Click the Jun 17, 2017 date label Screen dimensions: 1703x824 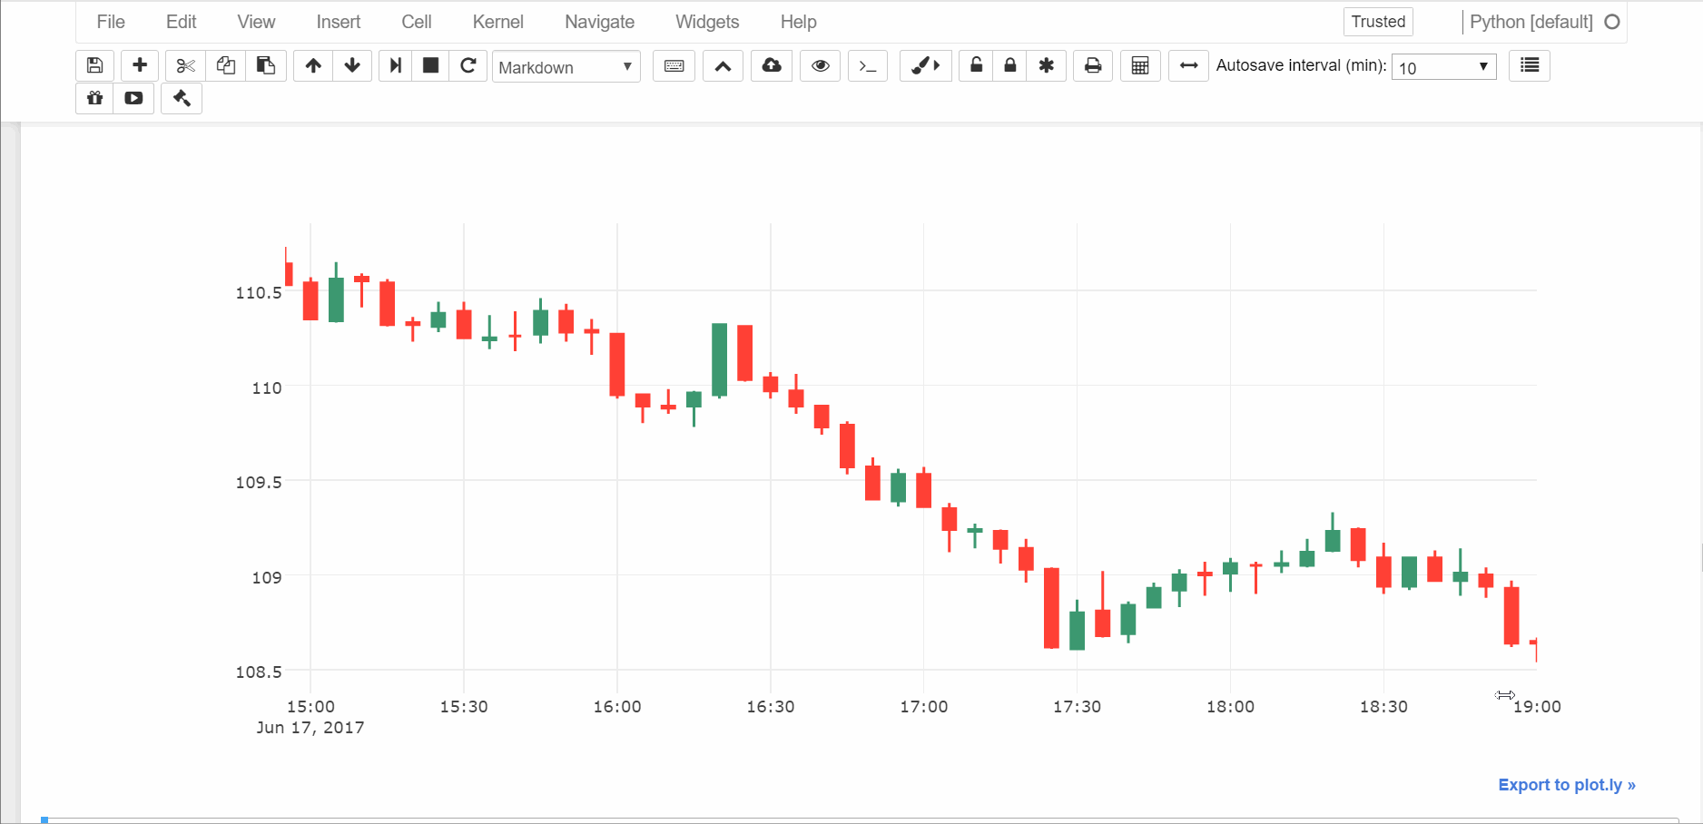click(310, 727)
